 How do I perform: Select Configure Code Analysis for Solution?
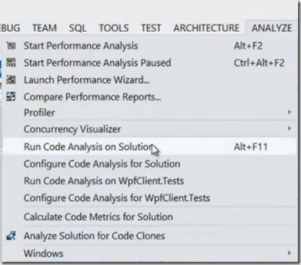(x=149, y=164)
